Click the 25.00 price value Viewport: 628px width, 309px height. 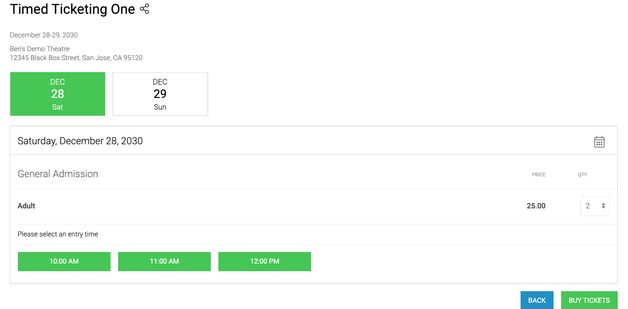click(x=536, y=206)
